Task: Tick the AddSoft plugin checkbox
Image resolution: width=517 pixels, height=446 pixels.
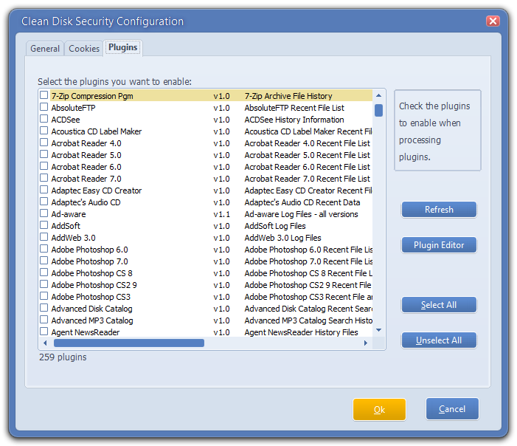Action: point(44,225)
